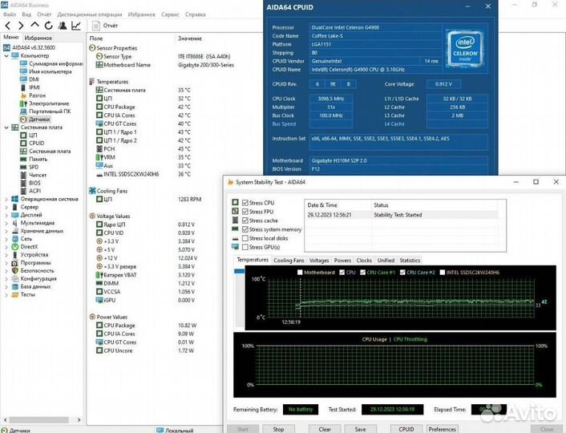566x433 pixels.
Task: Expand Операционная система node
Action: click(6, 199)
